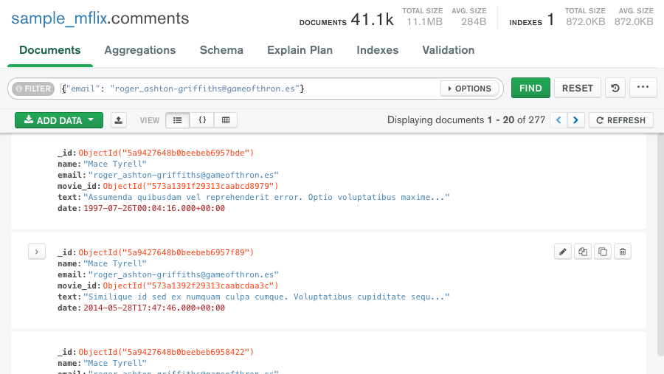Click the export collection icon

pos(119,120)
